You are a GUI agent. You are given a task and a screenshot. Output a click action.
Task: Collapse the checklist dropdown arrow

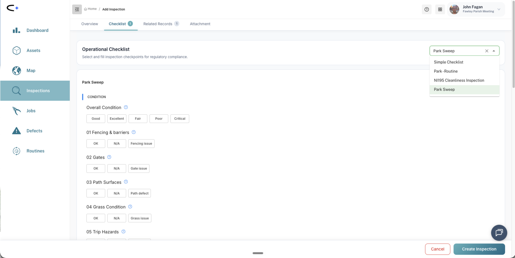[x=494, y=51]
